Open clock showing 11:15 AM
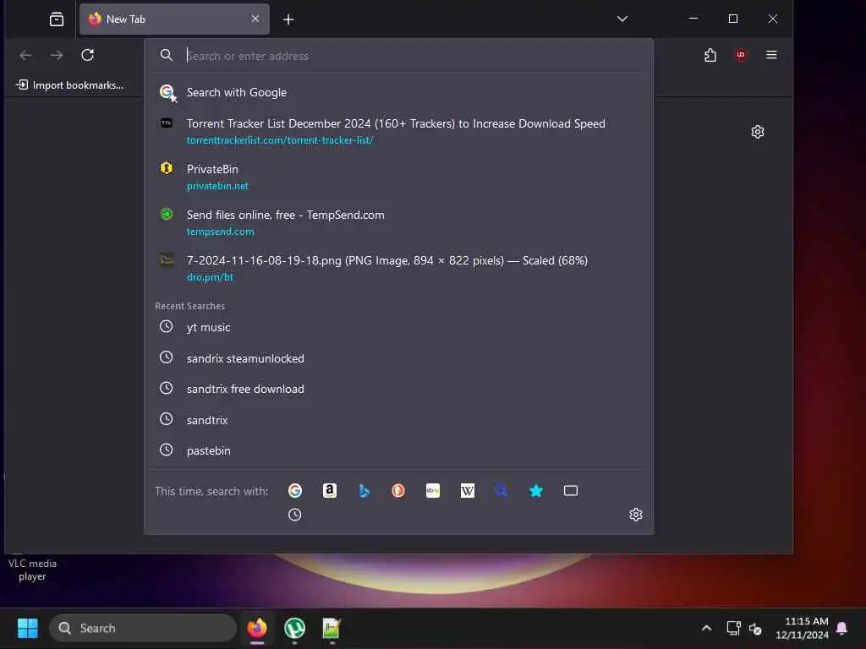The height and width of the screenshot is (649, 866). coord(802,628)
